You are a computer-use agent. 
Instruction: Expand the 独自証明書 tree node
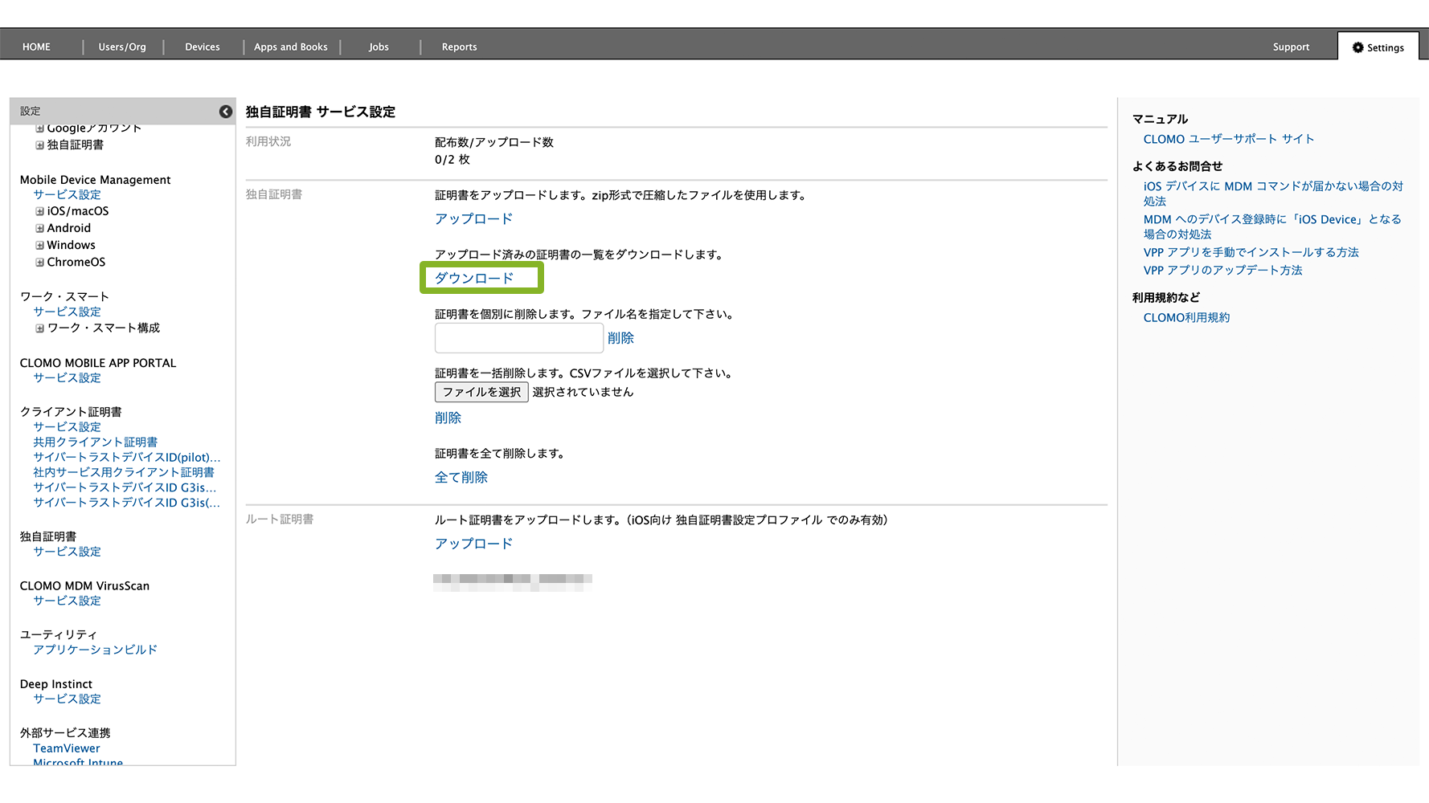coord(39,145)
